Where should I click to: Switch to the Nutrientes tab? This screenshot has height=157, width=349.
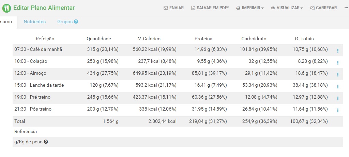35,22
